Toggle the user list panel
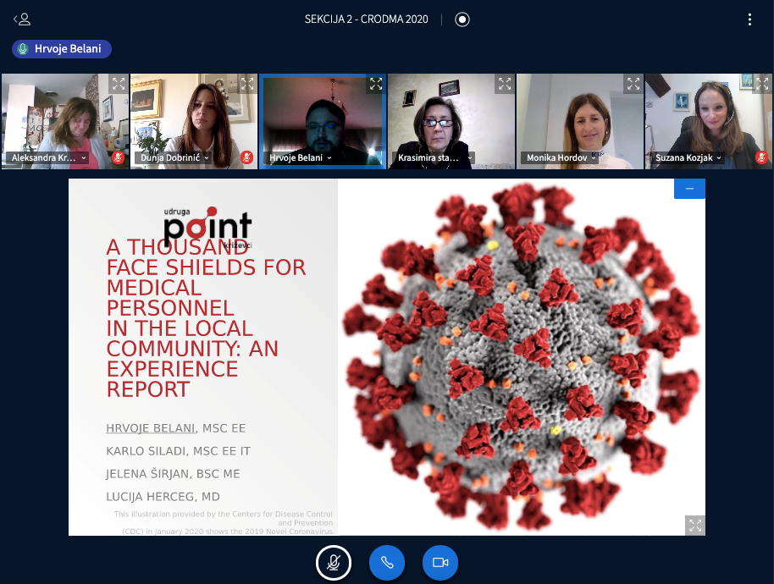The height and width of the screenshot is (584, 774). click(22, 19)
